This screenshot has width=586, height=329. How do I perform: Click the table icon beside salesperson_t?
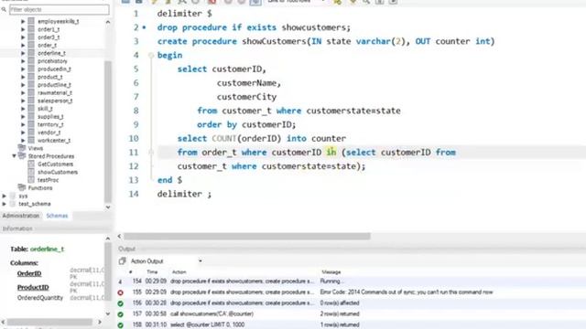click(x=31, y=101)
